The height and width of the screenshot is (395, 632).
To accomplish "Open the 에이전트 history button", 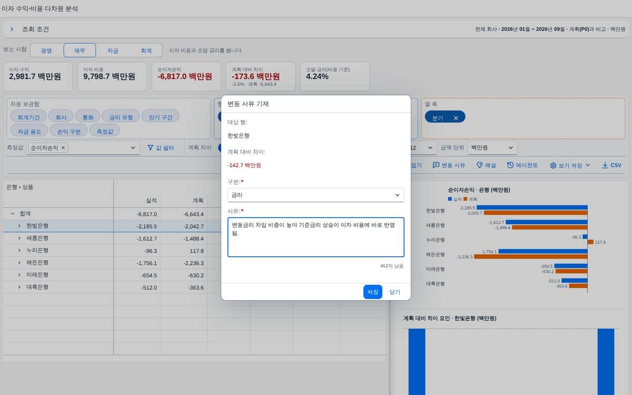I will (522, 165).
